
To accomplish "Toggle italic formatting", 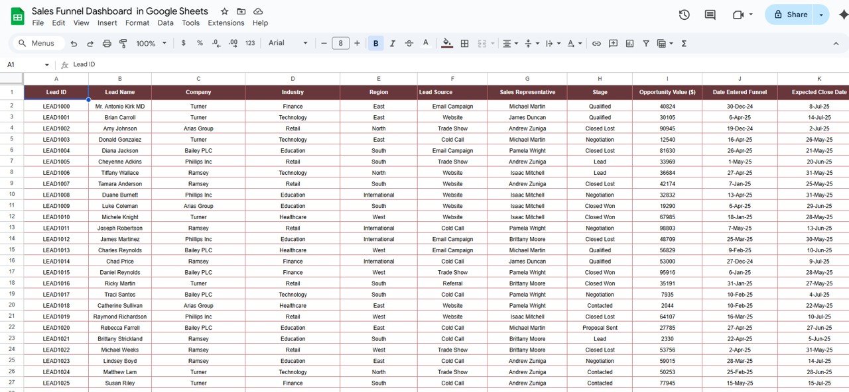I will point(393,44).
